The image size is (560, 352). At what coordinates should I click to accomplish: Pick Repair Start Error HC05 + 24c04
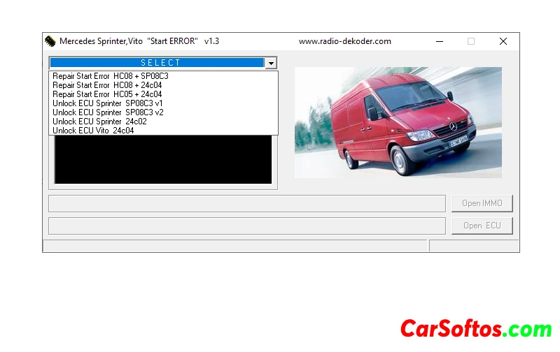(107, 94)
